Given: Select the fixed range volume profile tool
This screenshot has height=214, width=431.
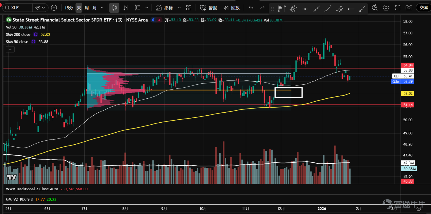Looking at the screenshot, I should pyautogui.click(x=281, y=9).
